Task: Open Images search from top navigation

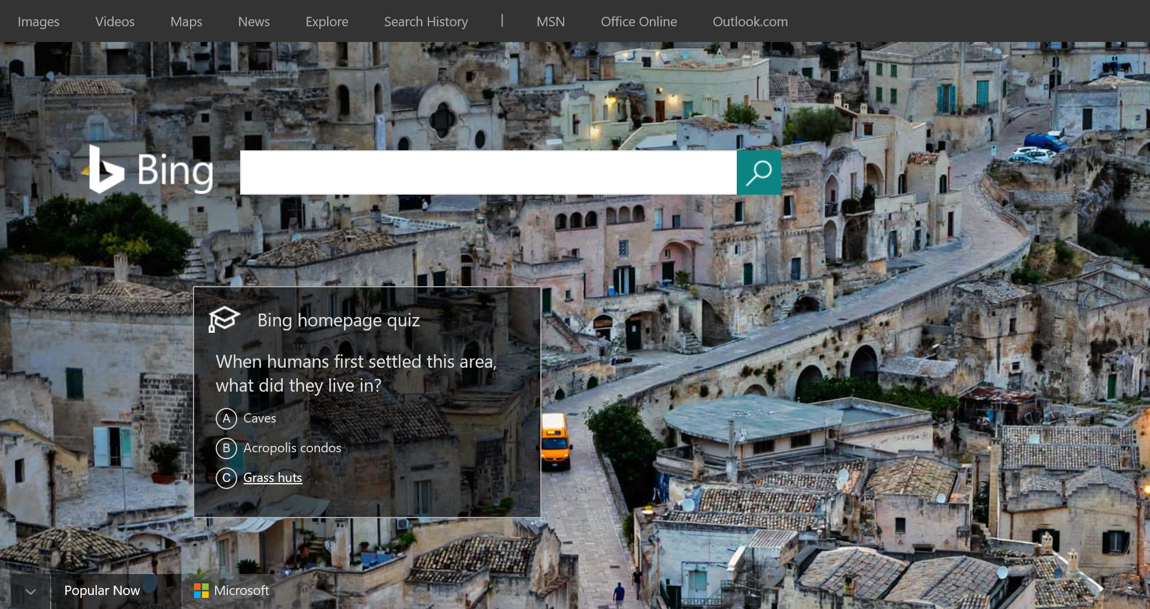Action: pos(38,22)
